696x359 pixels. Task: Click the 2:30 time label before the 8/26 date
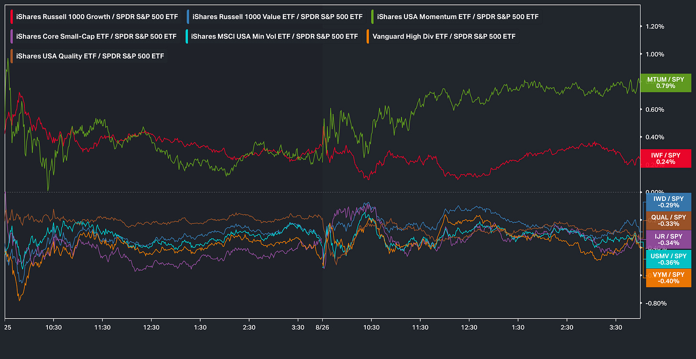[249, 327]
